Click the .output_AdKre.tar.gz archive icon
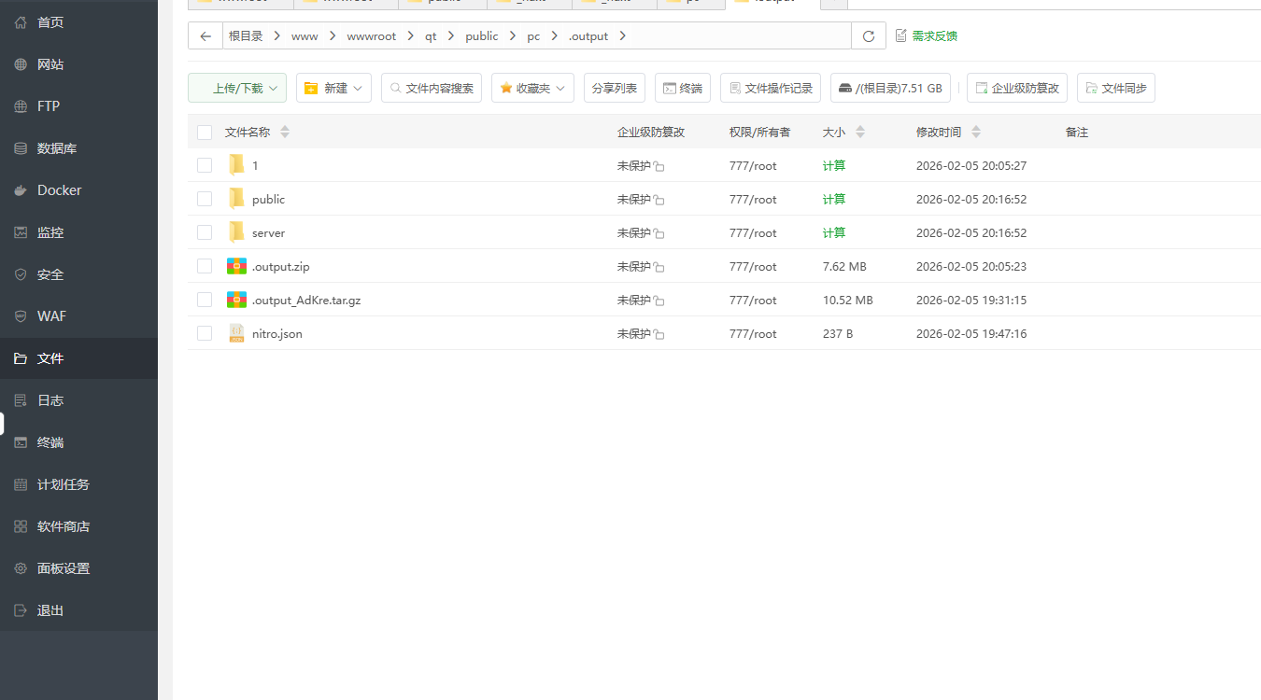 tap(236, 300)
